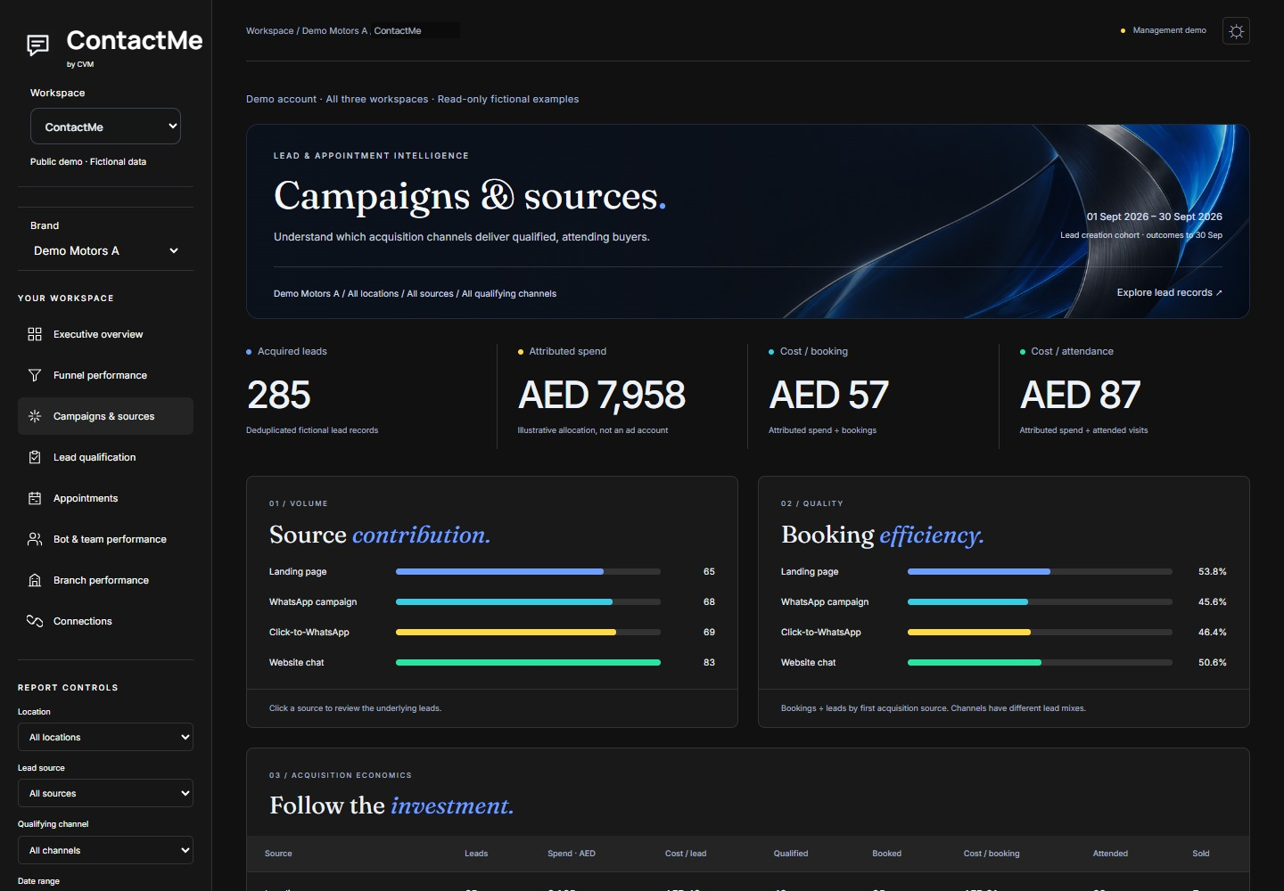
Task: Click the Bot & team performance people icon
Action: [x=35, y=539]
